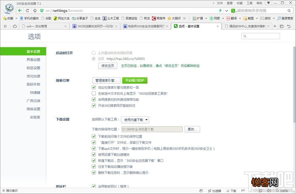296x194 pixels.
Task: Toggle 启用搜索栏的热搜词推荐功能 checkbox
Action: point(94,100)
